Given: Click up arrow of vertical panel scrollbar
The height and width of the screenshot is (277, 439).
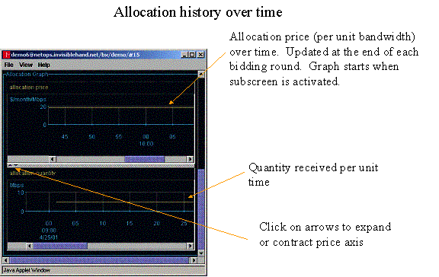Looking at the screenshot, I should (x=201, y=75).
